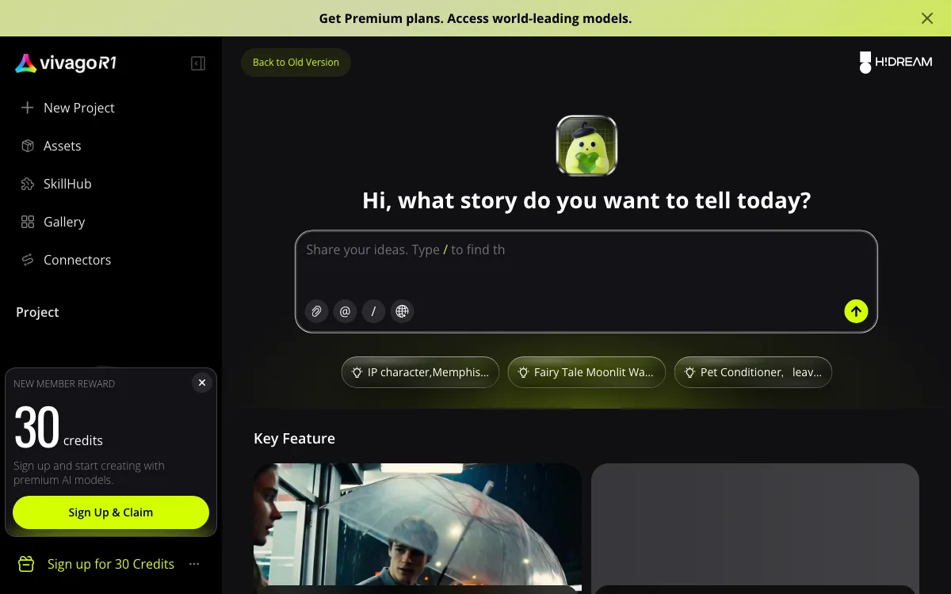
Task: Click the Assets cube icon
Action: (28, 146)
